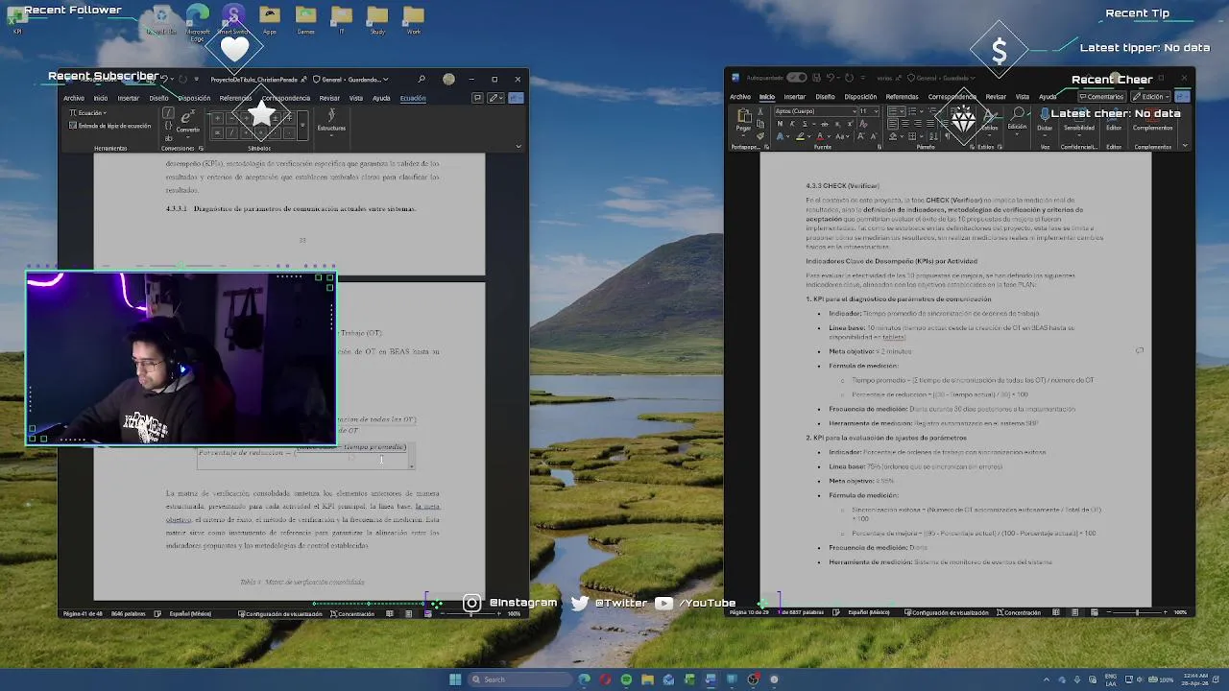
Task: Click Página 41 de 48 status text
Action: pyautogui.click(x=83, y=613)
